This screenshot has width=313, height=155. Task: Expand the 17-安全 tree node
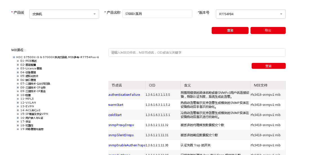[18, 122]
